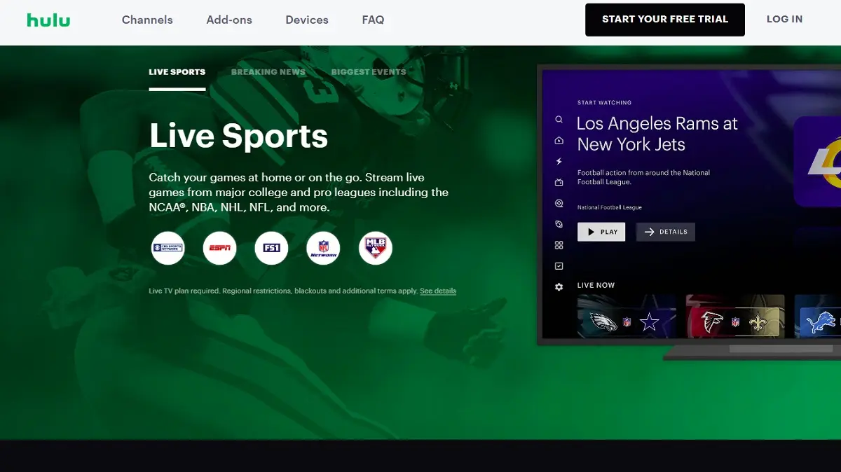Image resolution: width=841 pixels, height=472 pixels.
Task: Click the 'LIVE NOW' label
Action: [x=596, y=285]
